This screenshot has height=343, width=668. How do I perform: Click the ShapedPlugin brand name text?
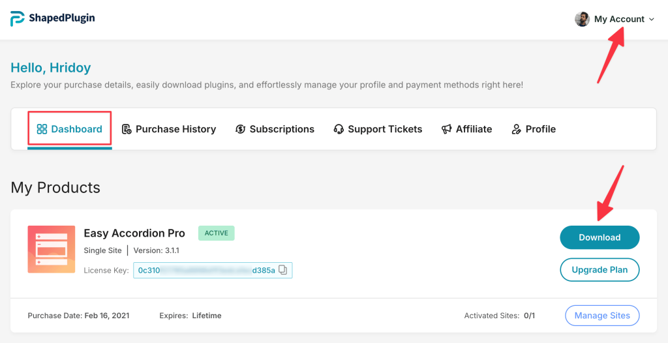62,18
